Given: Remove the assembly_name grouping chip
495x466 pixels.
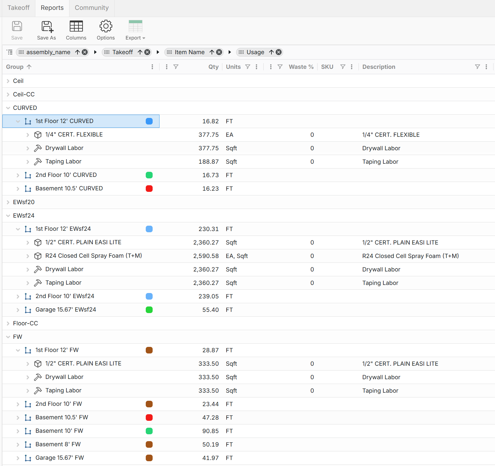Looking at the screenshot, I should pos(85,52).
